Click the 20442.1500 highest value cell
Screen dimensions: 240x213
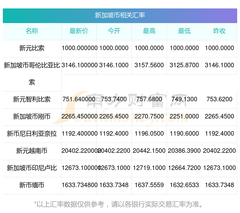[149, 151]
